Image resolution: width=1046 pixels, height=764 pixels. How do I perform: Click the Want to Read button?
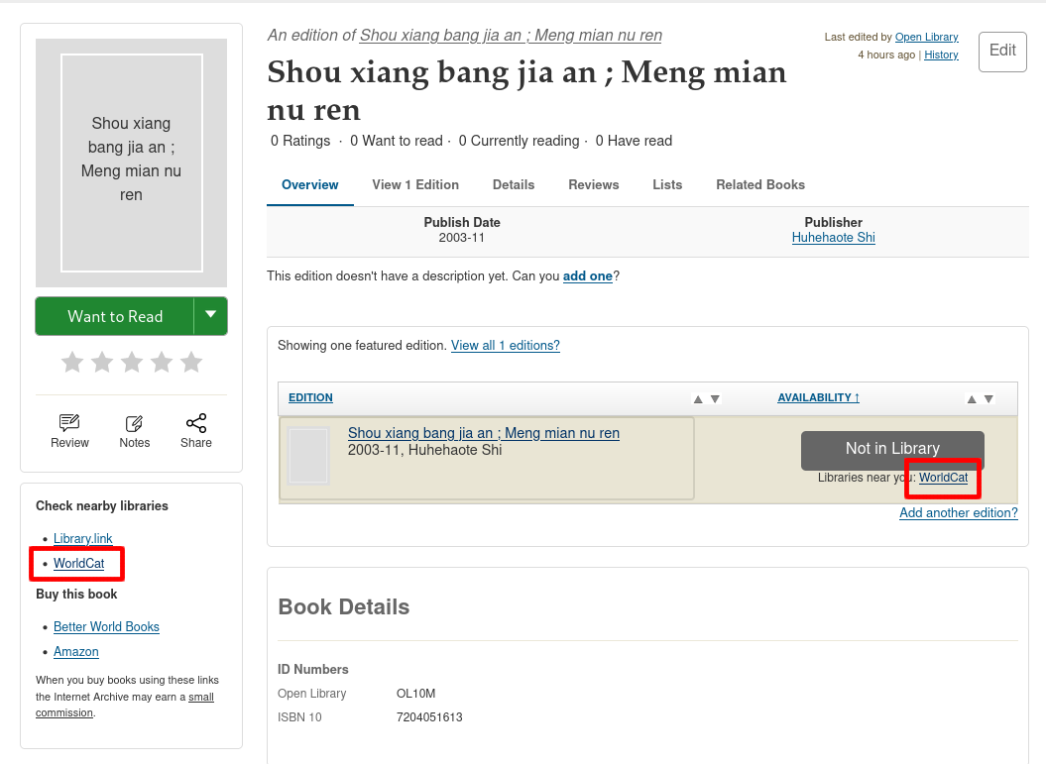[x=115, y=316]
